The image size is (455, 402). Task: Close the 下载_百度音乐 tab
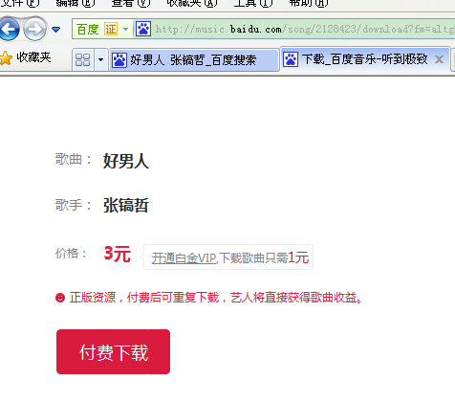click(x=440, y=59)
